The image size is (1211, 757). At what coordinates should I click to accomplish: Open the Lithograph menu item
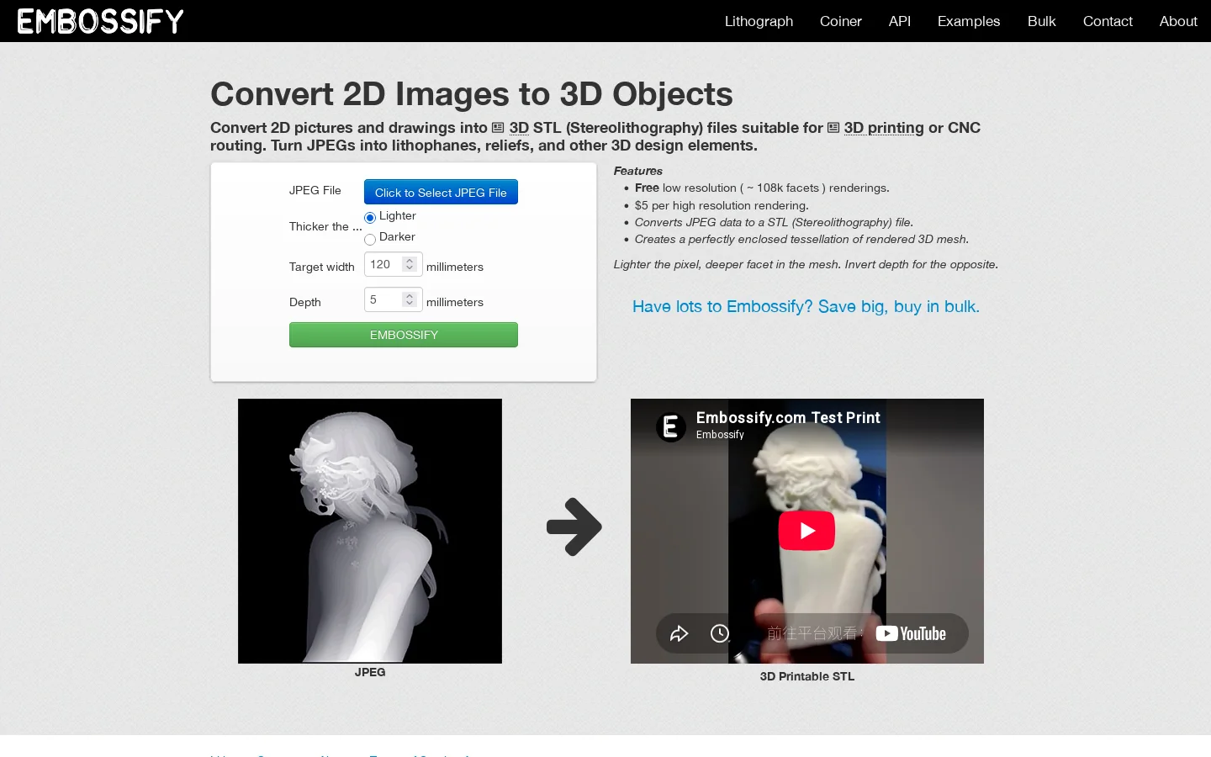point(759,21)
